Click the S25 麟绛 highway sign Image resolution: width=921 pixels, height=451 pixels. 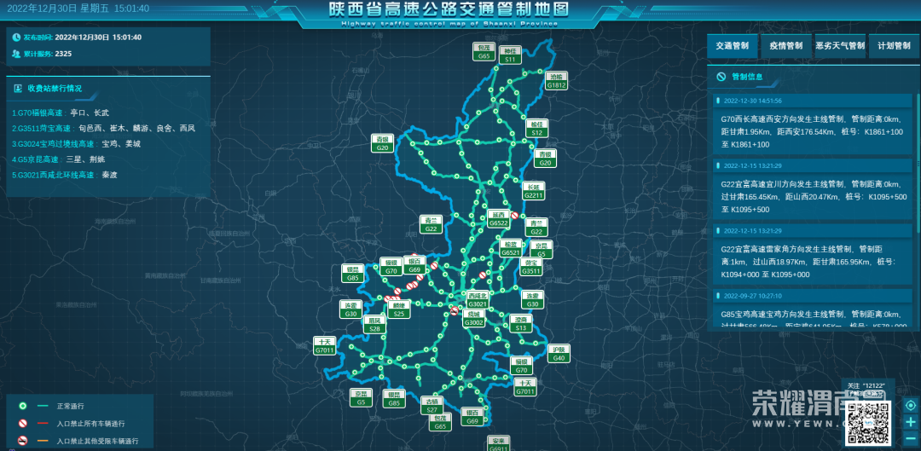tap(398, 309)
